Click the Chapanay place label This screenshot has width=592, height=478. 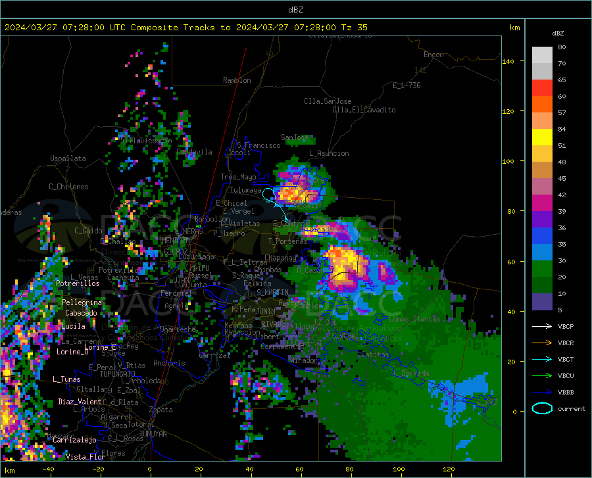(x=280, y=258)
